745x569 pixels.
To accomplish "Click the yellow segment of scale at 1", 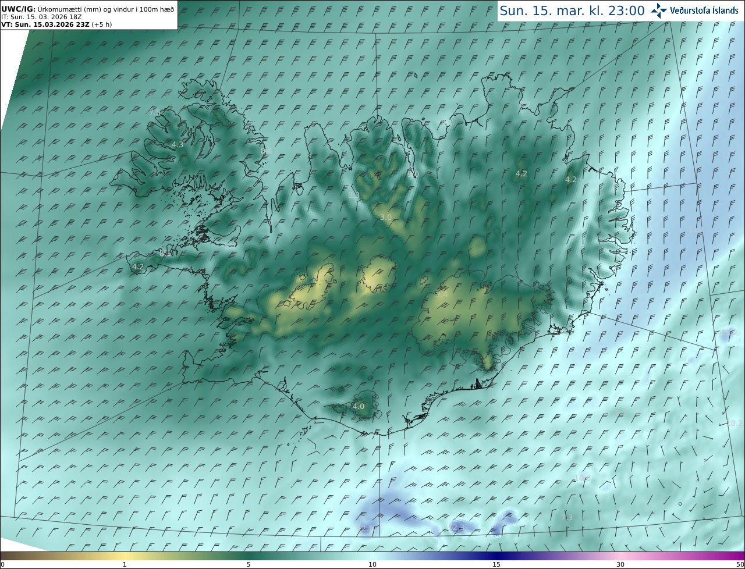I will pyautogui.click(x=125, y=556).
